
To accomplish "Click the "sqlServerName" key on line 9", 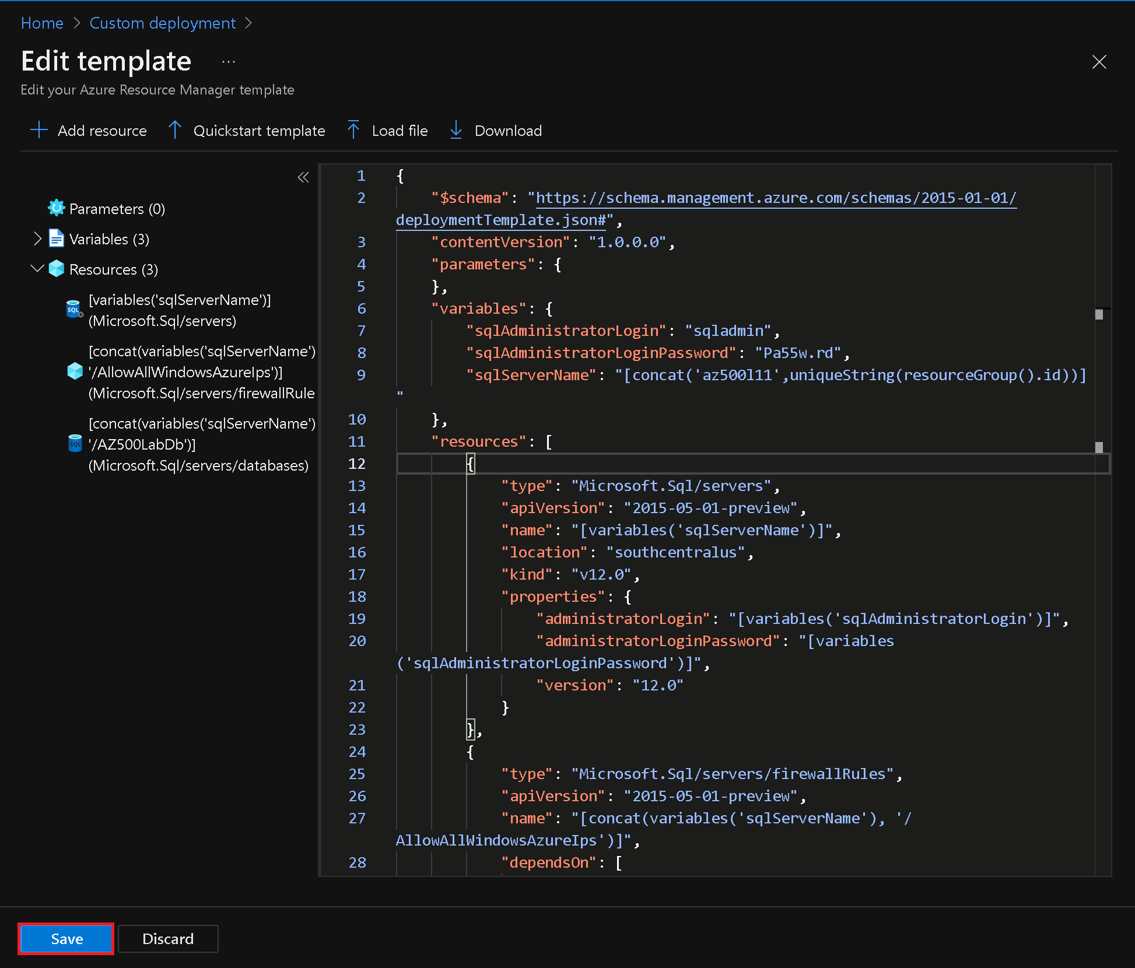I will coord(531,375).
